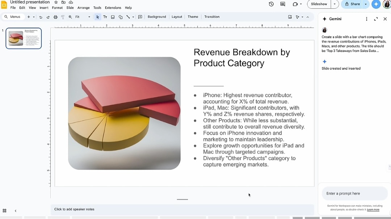The height and width of the screenshot is (219, 391).
Task: Click the Menus search box
Action: click(13, 17)
